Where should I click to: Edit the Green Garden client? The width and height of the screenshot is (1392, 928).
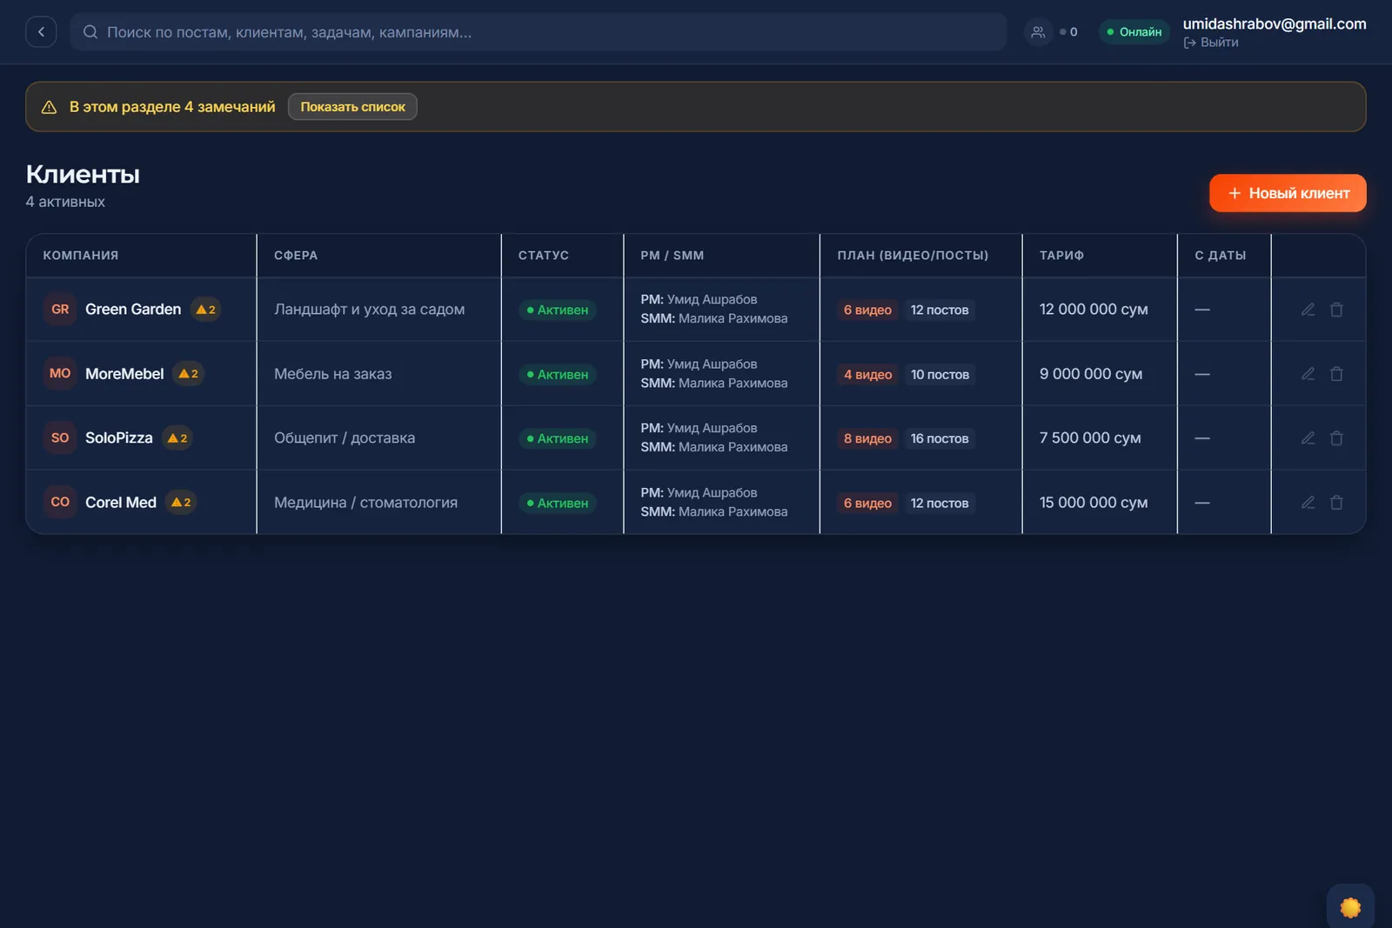[x=1308, y=310]
